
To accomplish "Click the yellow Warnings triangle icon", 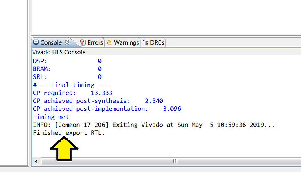I will coord(109,42).
